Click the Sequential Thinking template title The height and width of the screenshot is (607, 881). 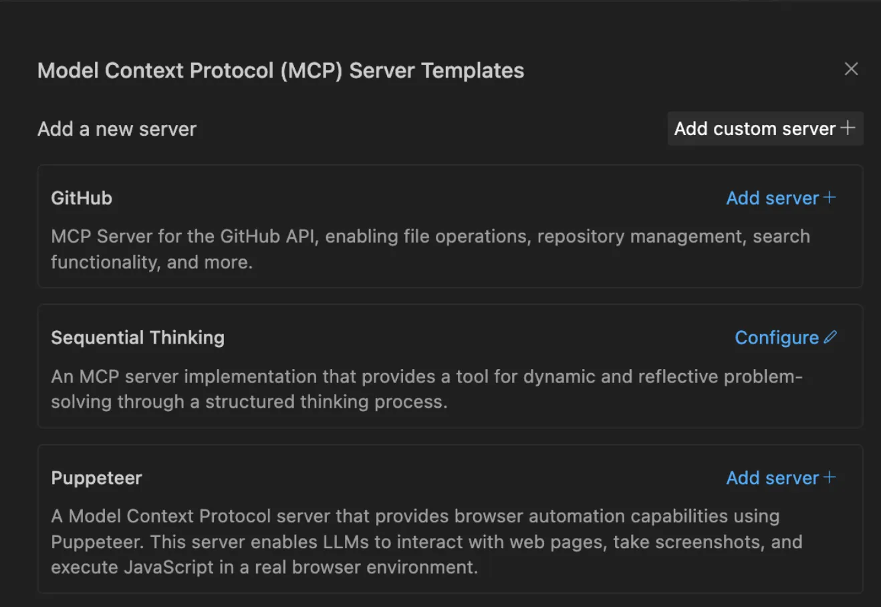coord(138,338)
